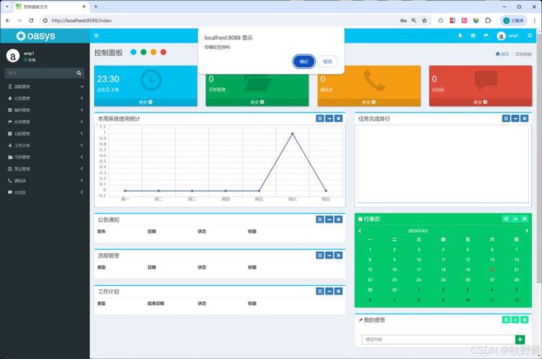Open a new browser tab
Image resolution: width=542 pixels, height=359 pixels.
(x=96, y=7)
